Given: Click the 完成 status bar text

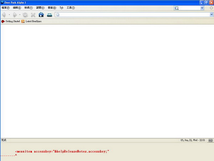Looking at the screenshot, I should [x=4, y=140].
